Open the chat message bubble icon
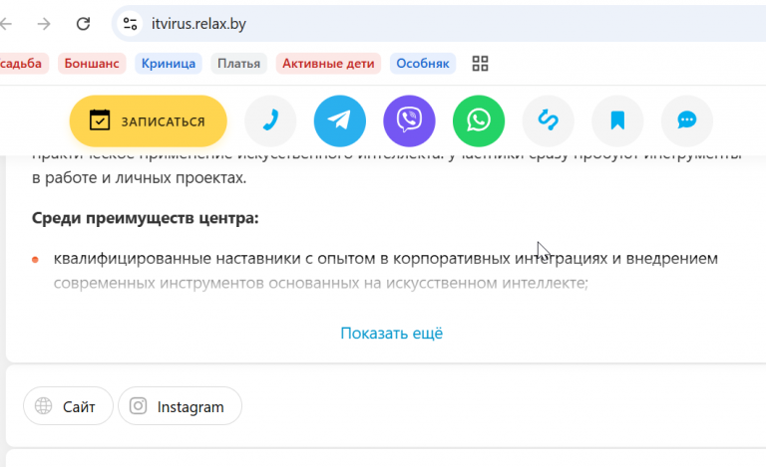This screenshot has width=766, height=467. (687, 120)
